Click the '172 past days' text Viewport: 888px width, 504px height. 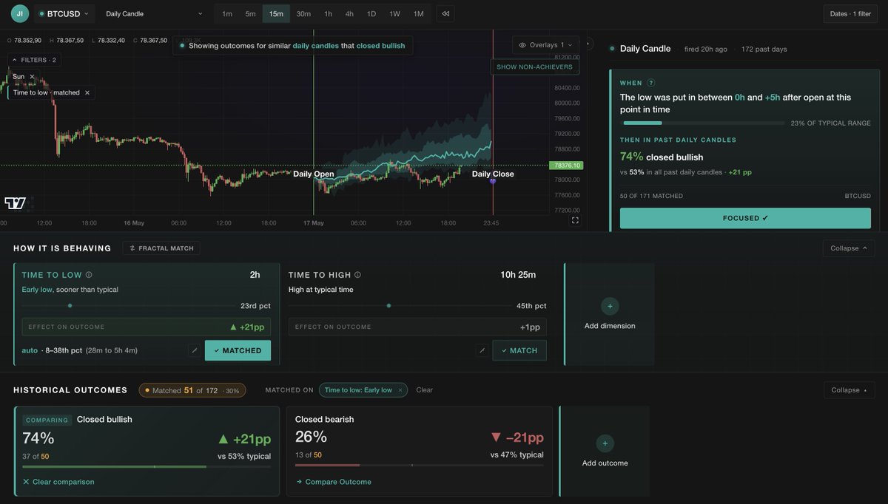[x=764, y=49]
